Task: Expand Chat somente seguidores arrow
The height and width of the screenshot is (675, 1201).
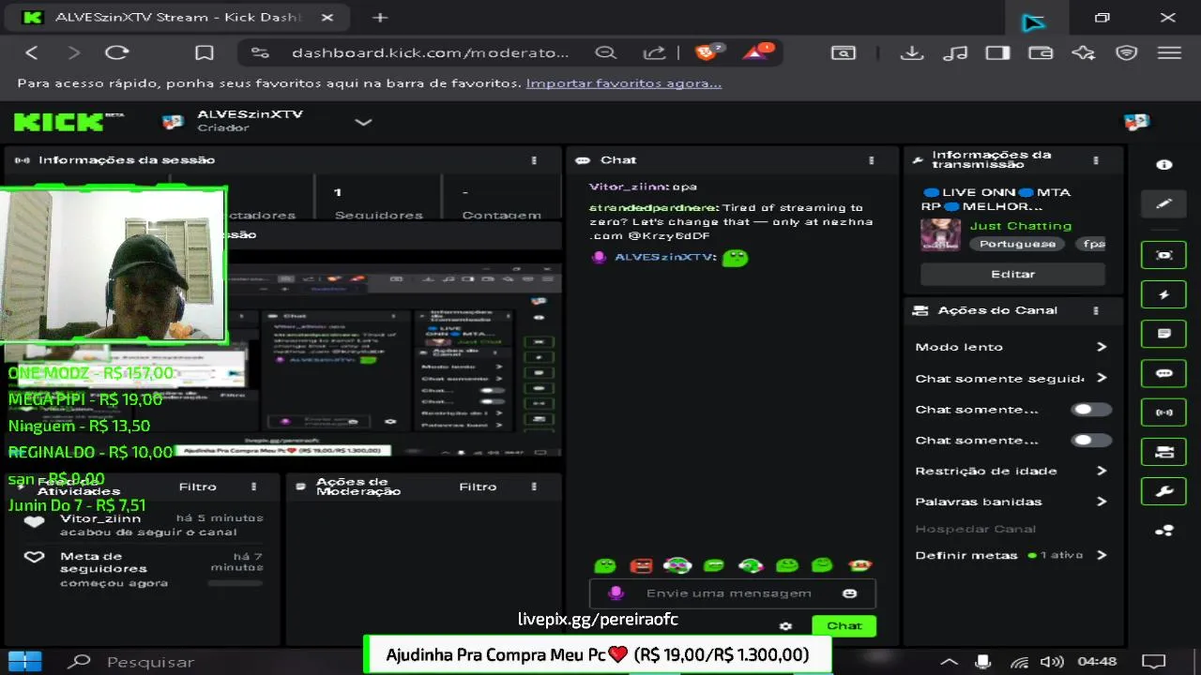Action: [1102, 378]
